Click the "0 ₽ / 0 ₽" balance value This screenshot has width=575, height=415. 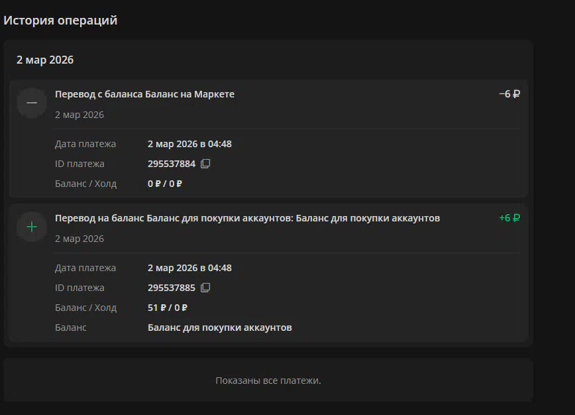164,184
